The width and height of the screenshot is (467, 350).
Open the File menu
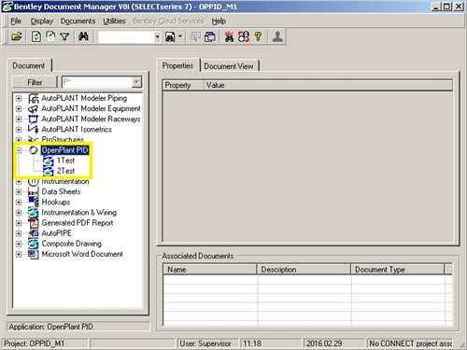(16, 21)
